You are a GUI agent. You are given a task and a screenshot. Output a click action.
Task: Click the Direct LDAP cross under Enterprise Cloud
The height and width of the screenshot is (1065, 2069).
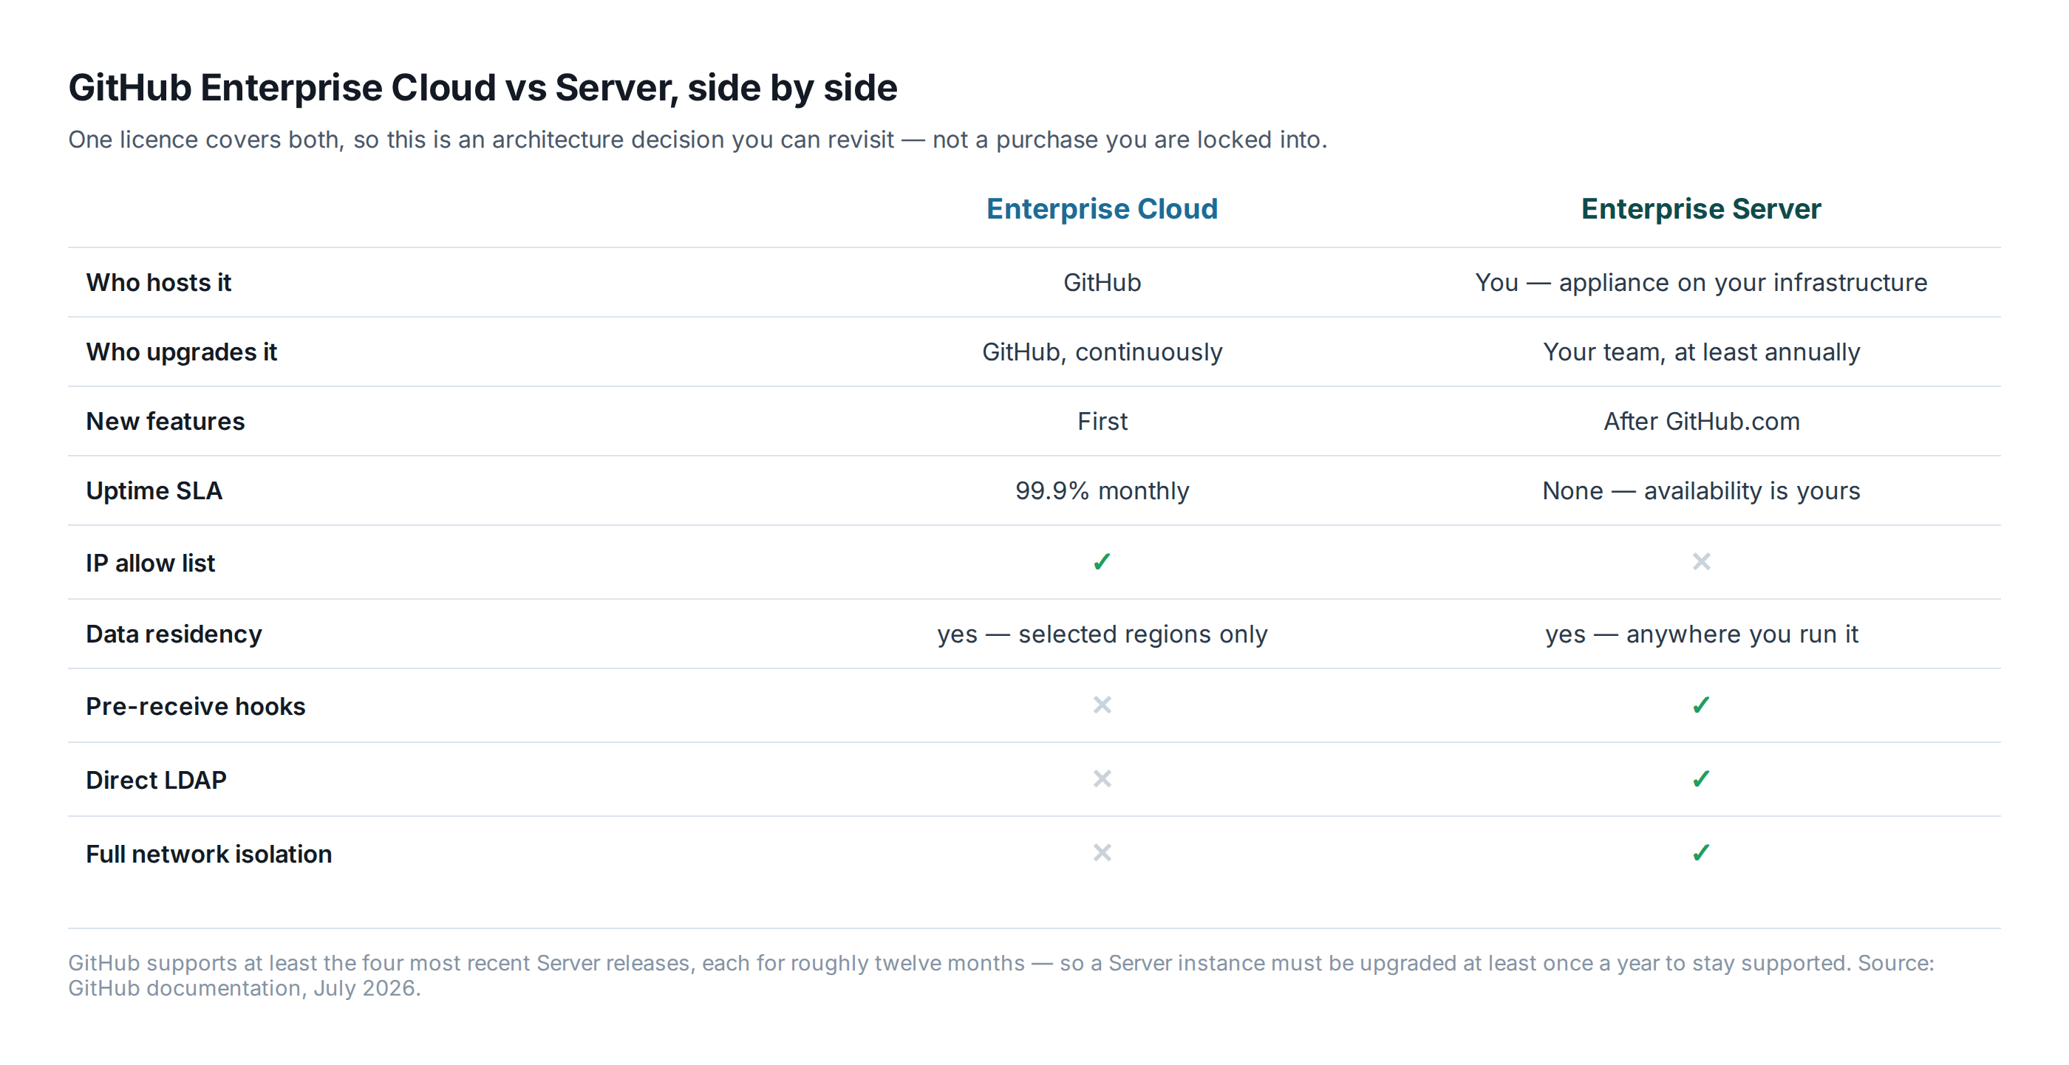click(x=1102, y=778)
